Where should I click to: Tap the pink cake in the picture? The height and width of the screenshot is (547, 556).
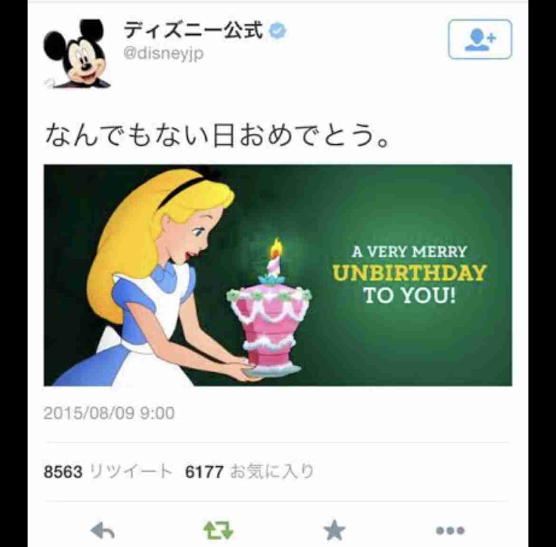point(269,327)
